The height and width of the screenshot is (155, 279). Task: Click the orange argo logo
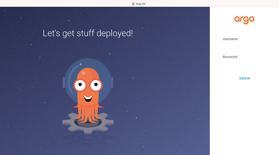coord(244,20)
